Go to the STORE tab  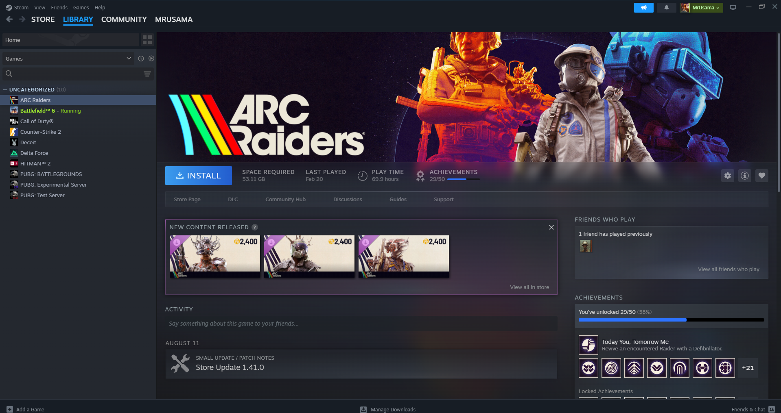43,19
